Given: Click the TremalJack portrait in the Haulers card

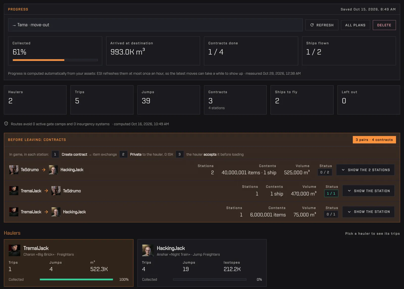Looking at the screenshot, I should 14,250.
